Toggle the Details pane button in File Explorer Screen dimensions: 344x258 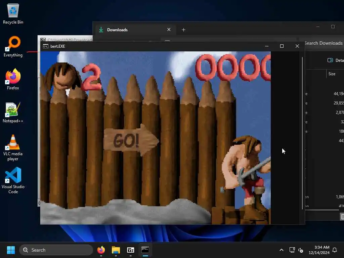336,60
